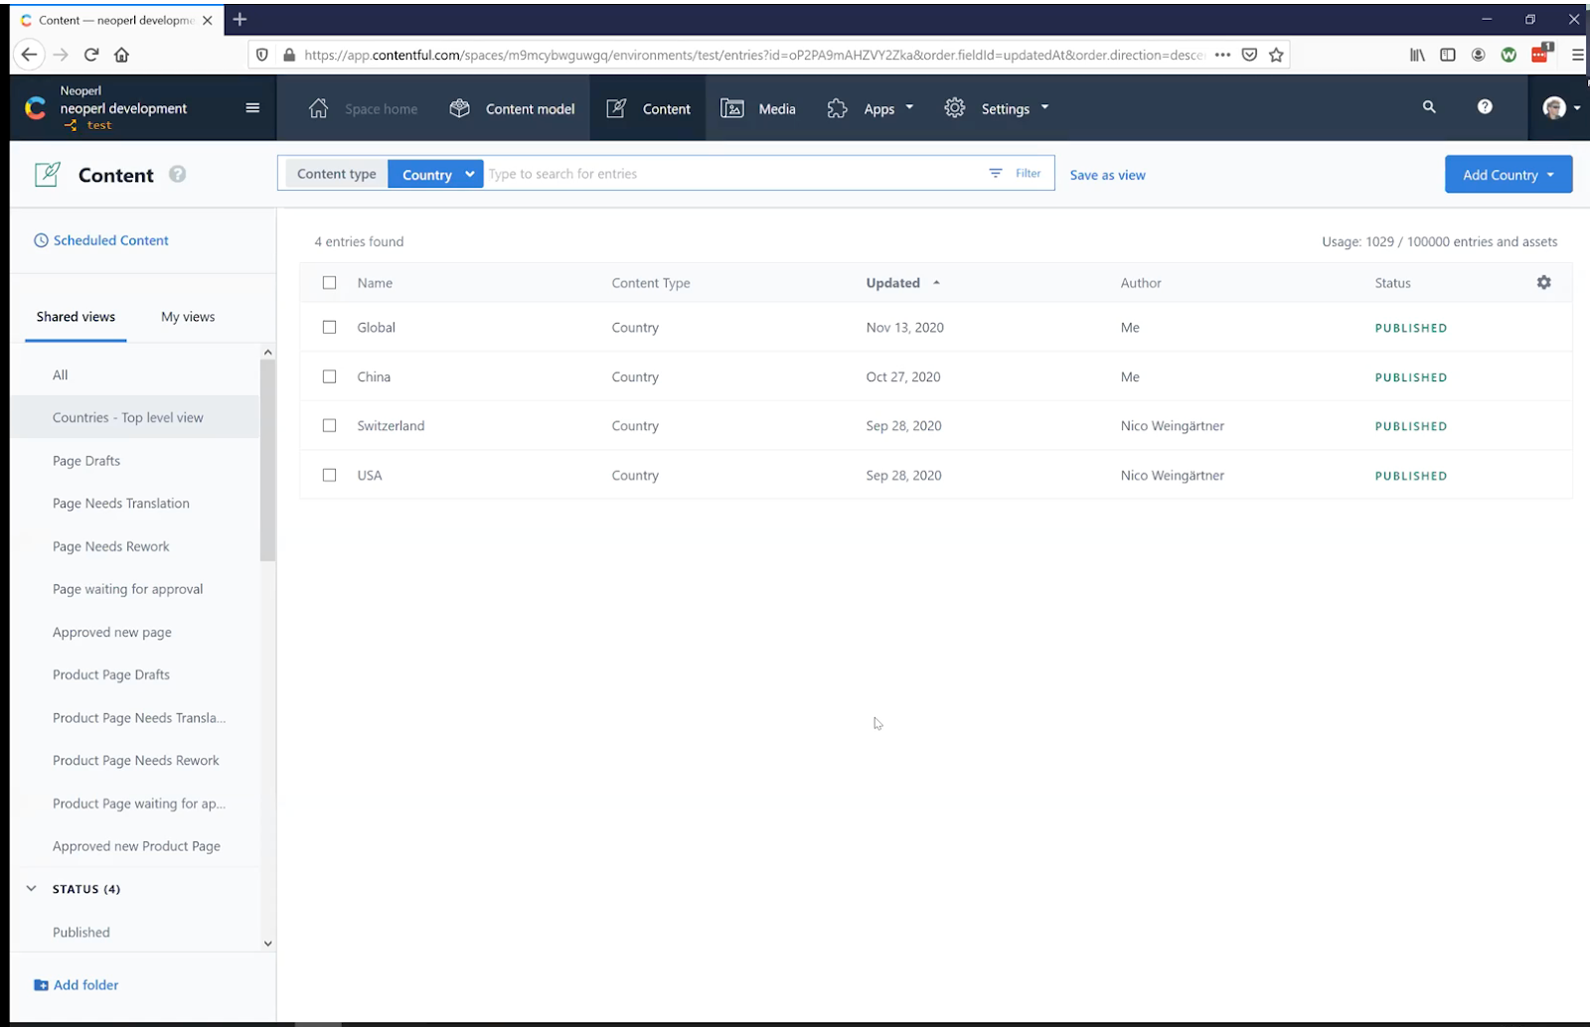Viewport: 1590px width, 1027px height.
Task: Open the help question mark in navbar
Action: click(1485, 107)
